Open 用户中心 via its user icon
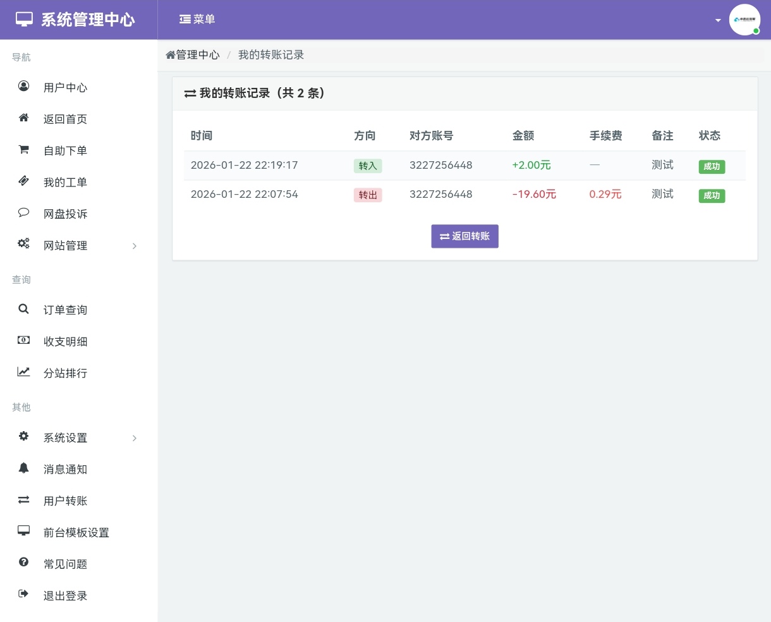 pyautogui.click(x=23, y=87)
